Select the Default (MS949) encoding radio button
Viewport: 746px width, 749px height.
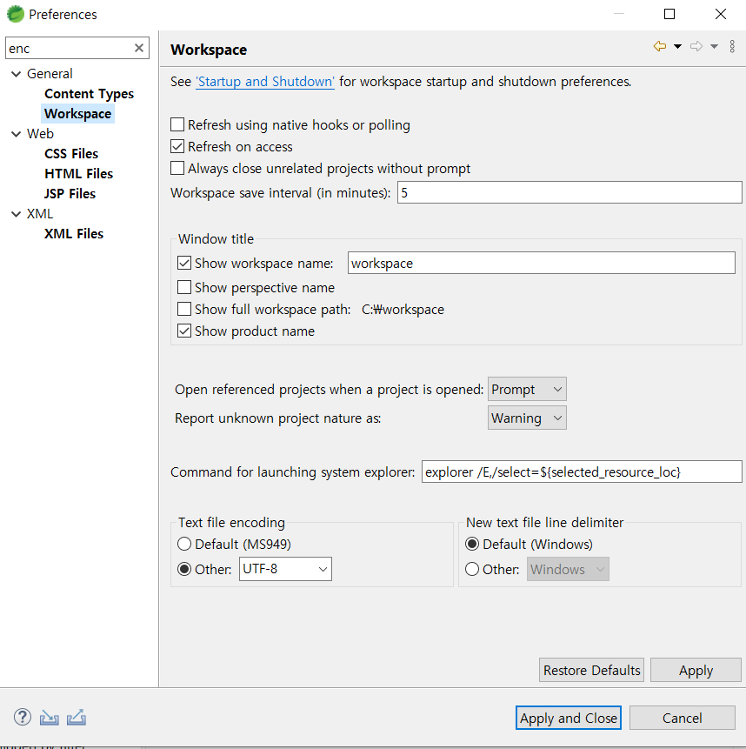coord(183,543)
